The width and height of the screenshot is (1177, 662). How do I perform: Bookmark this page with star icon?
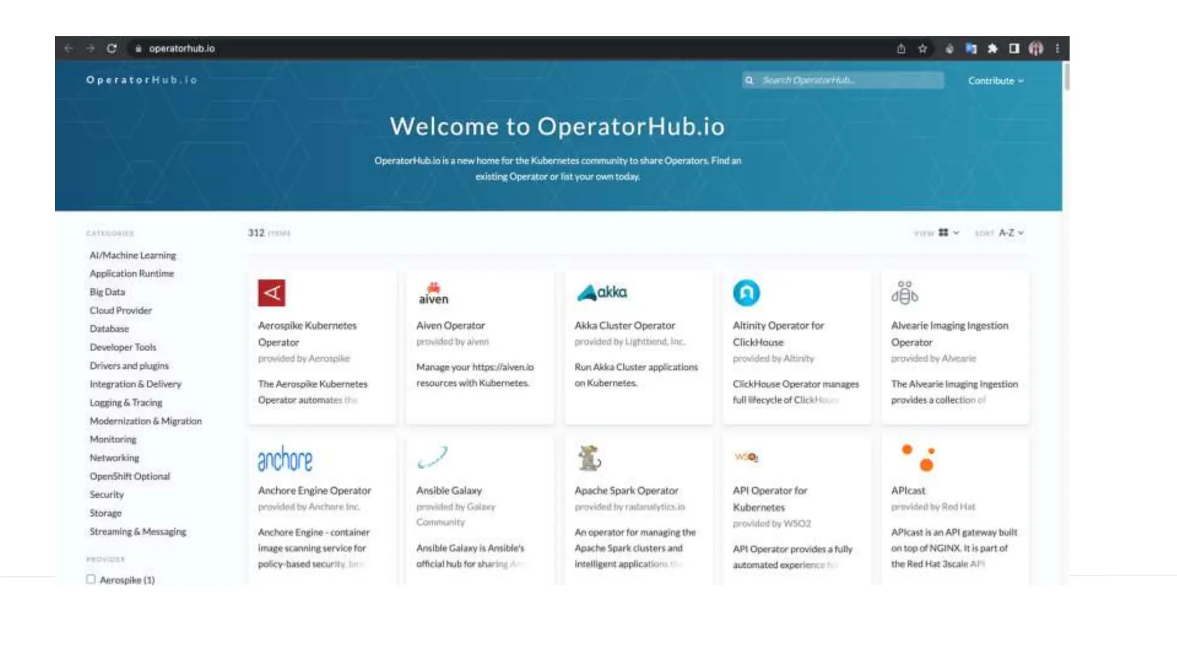click(922, 49)
